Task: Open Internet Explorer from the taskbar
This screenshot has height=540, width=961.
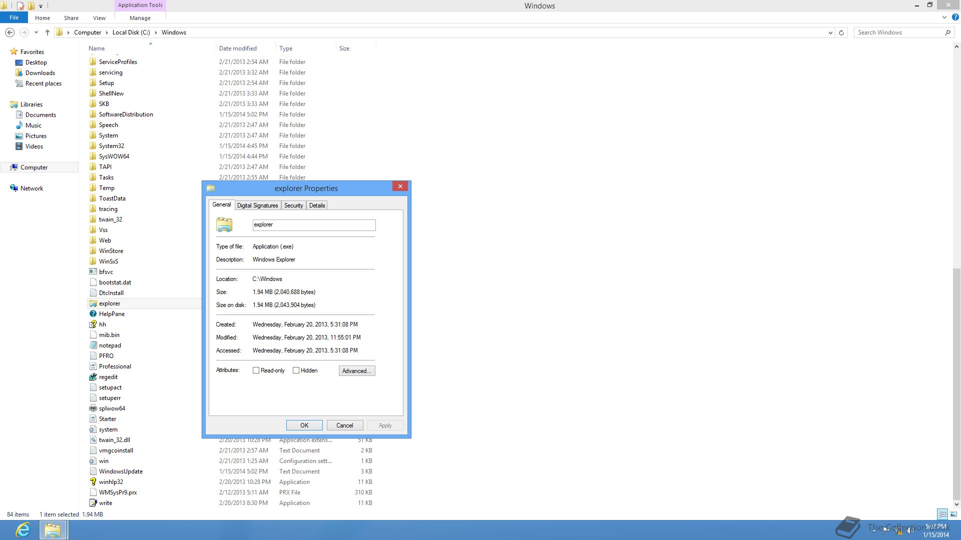Action: 23,530
